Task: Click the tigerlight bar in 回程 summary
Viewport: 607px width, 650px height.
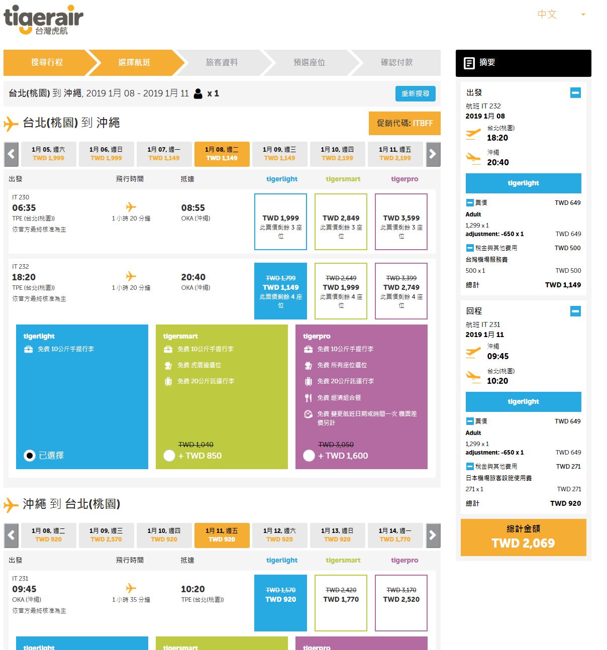Action: pos(523,402)
